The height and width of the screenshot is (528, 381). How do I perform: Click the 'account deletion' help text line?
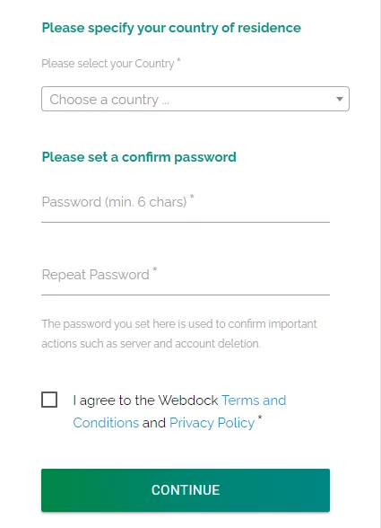tap(151, 344)
